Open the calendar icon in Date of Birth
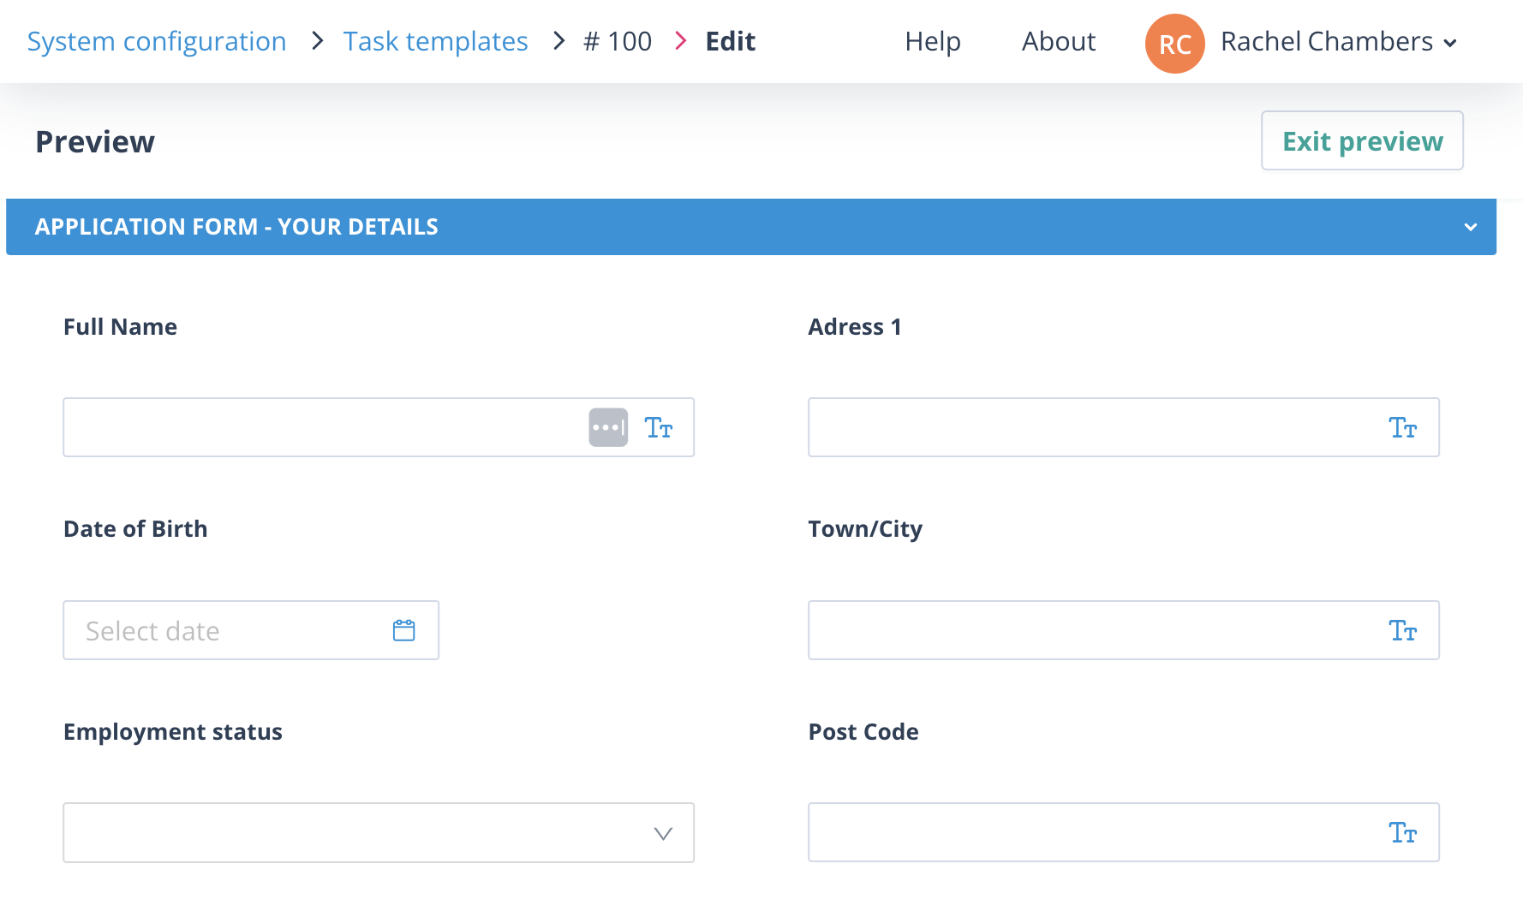The height and width of the screenshot is (899, 1523). [404, 630]
